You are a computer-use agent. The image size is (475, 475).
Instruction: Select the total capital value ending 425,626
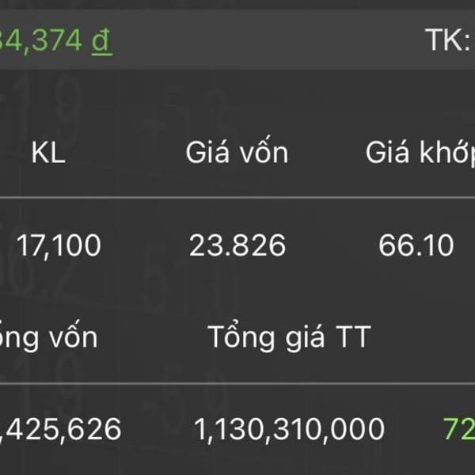[x=61, y=429]
